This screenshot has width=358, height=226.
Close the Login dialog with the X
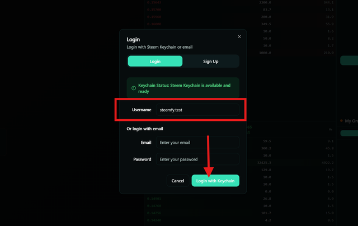(239, 36)
